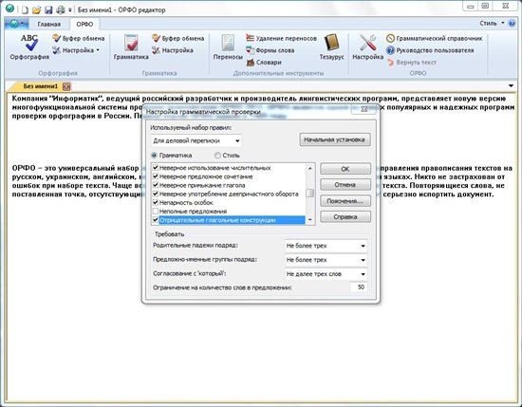The width and height of the screenshot is (522, 407).
Task: Expand the Стиль menu in title ribbon
Action: 492,24
